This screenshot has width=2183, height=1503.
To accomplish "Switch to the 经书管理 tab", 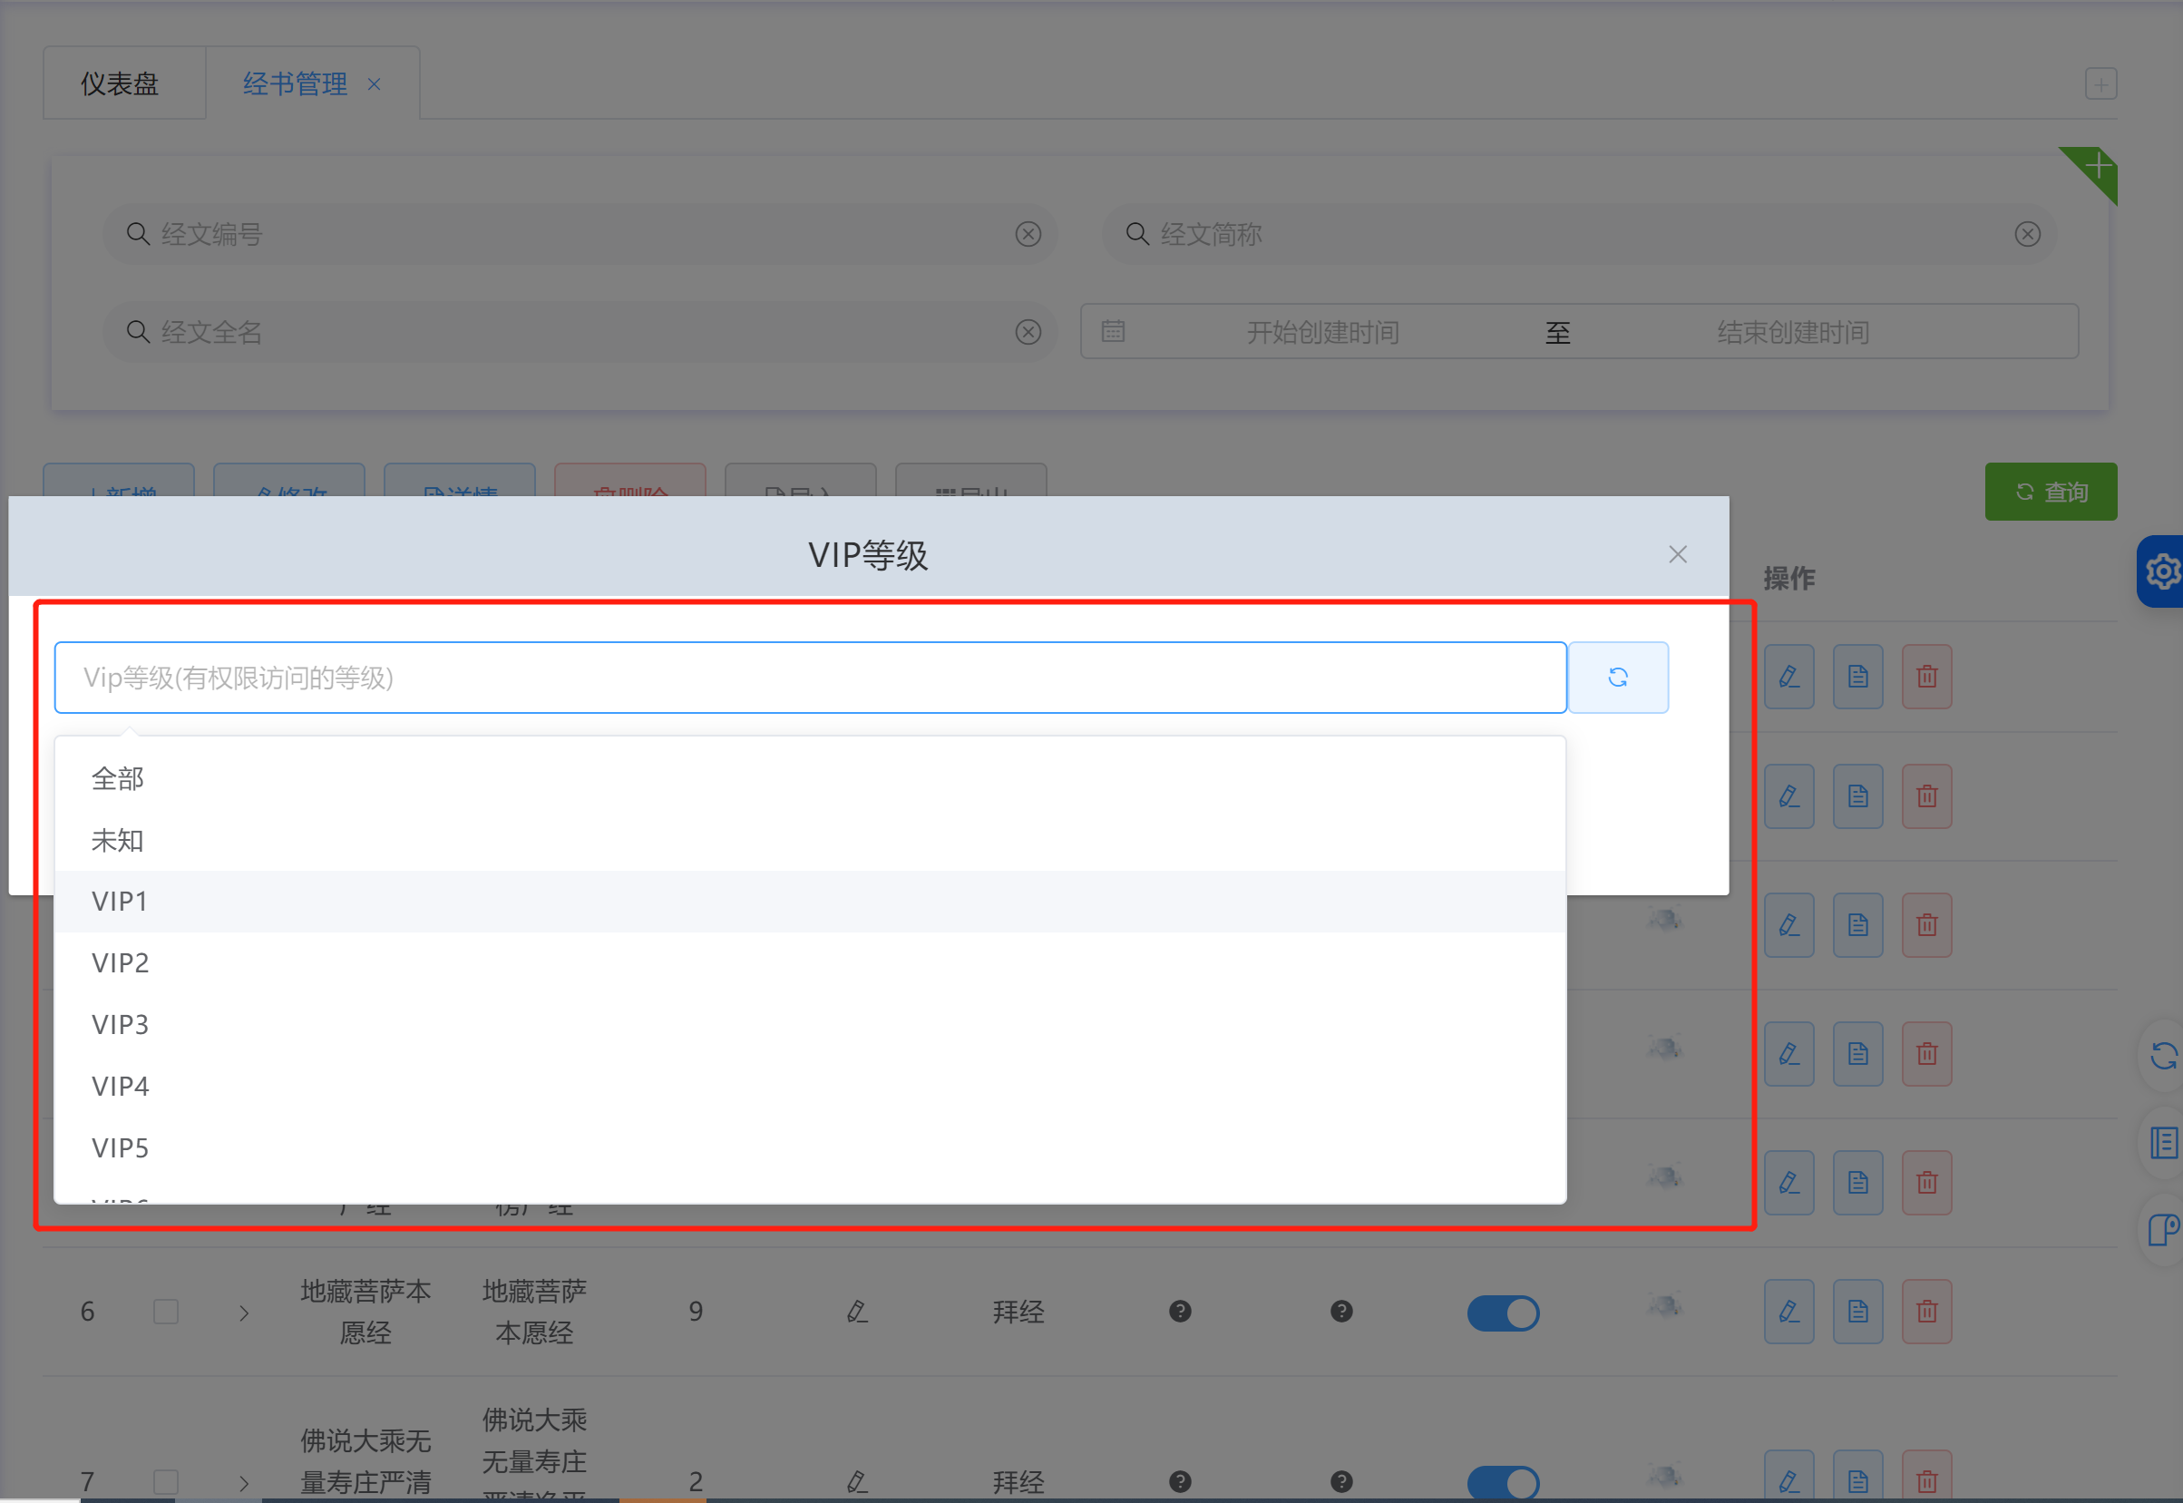I will coord(295,83).
